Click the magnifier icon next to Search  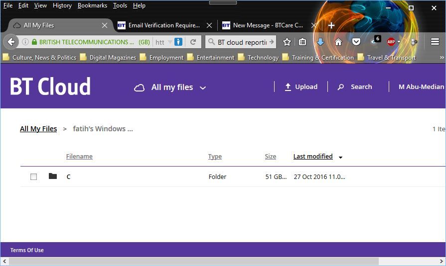tap(340, 87)
